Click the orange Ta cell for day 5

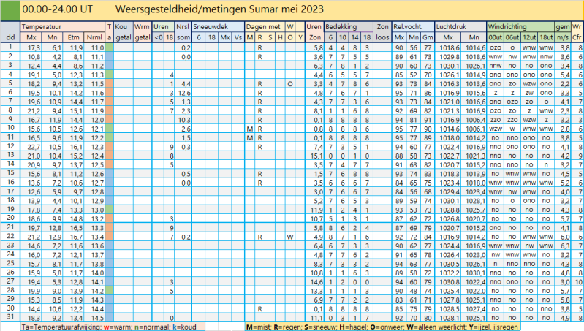[109, 84]
